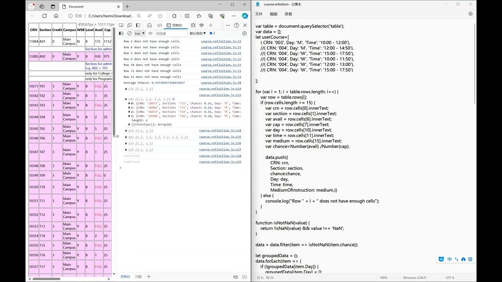Click the 筛选器 filter input
This screenshot has height=282, width=502.
point(171,33)
